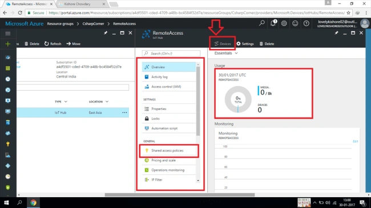Click the Refresh button in the resource group blade

point(53,44)
